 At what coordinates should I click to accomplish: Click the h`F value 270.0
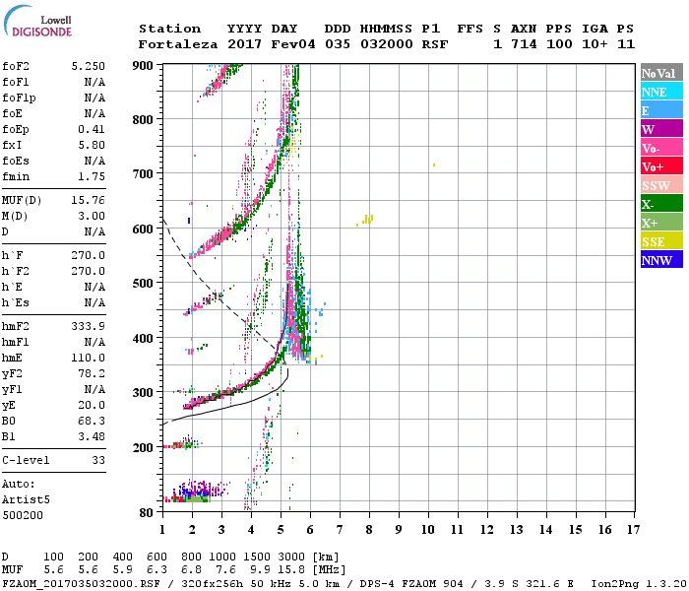(x=88, y=255)
